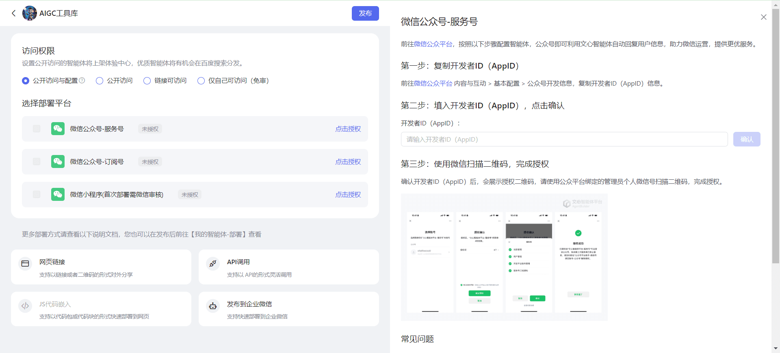Click 点击授权 for 微信小程序
The width and height of the screenshot is (780, 353).
point(348,194)
